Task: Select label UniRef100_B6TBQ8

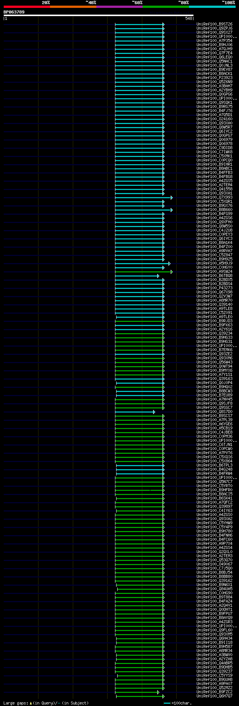Action: [214, 276]
